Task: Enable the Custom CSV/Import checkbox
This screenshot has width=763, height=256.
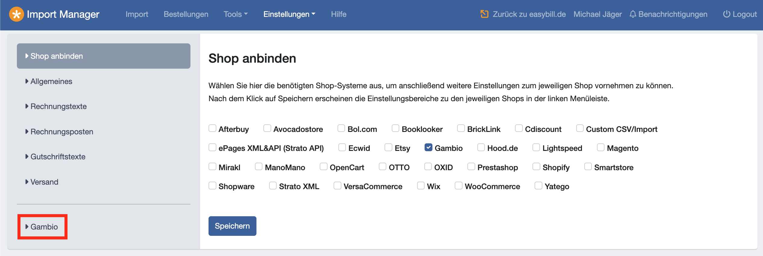Action: 580,128
